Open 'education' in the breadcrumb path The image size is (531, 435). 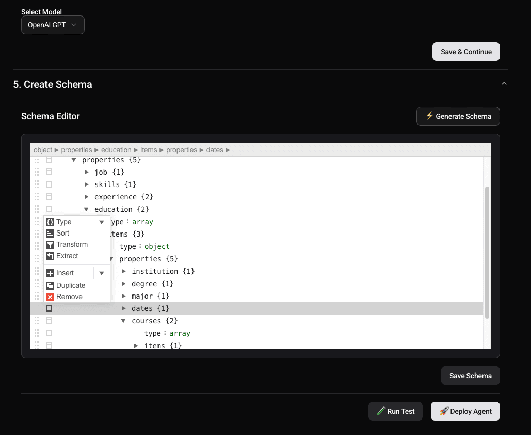click(x=116, y=150)
